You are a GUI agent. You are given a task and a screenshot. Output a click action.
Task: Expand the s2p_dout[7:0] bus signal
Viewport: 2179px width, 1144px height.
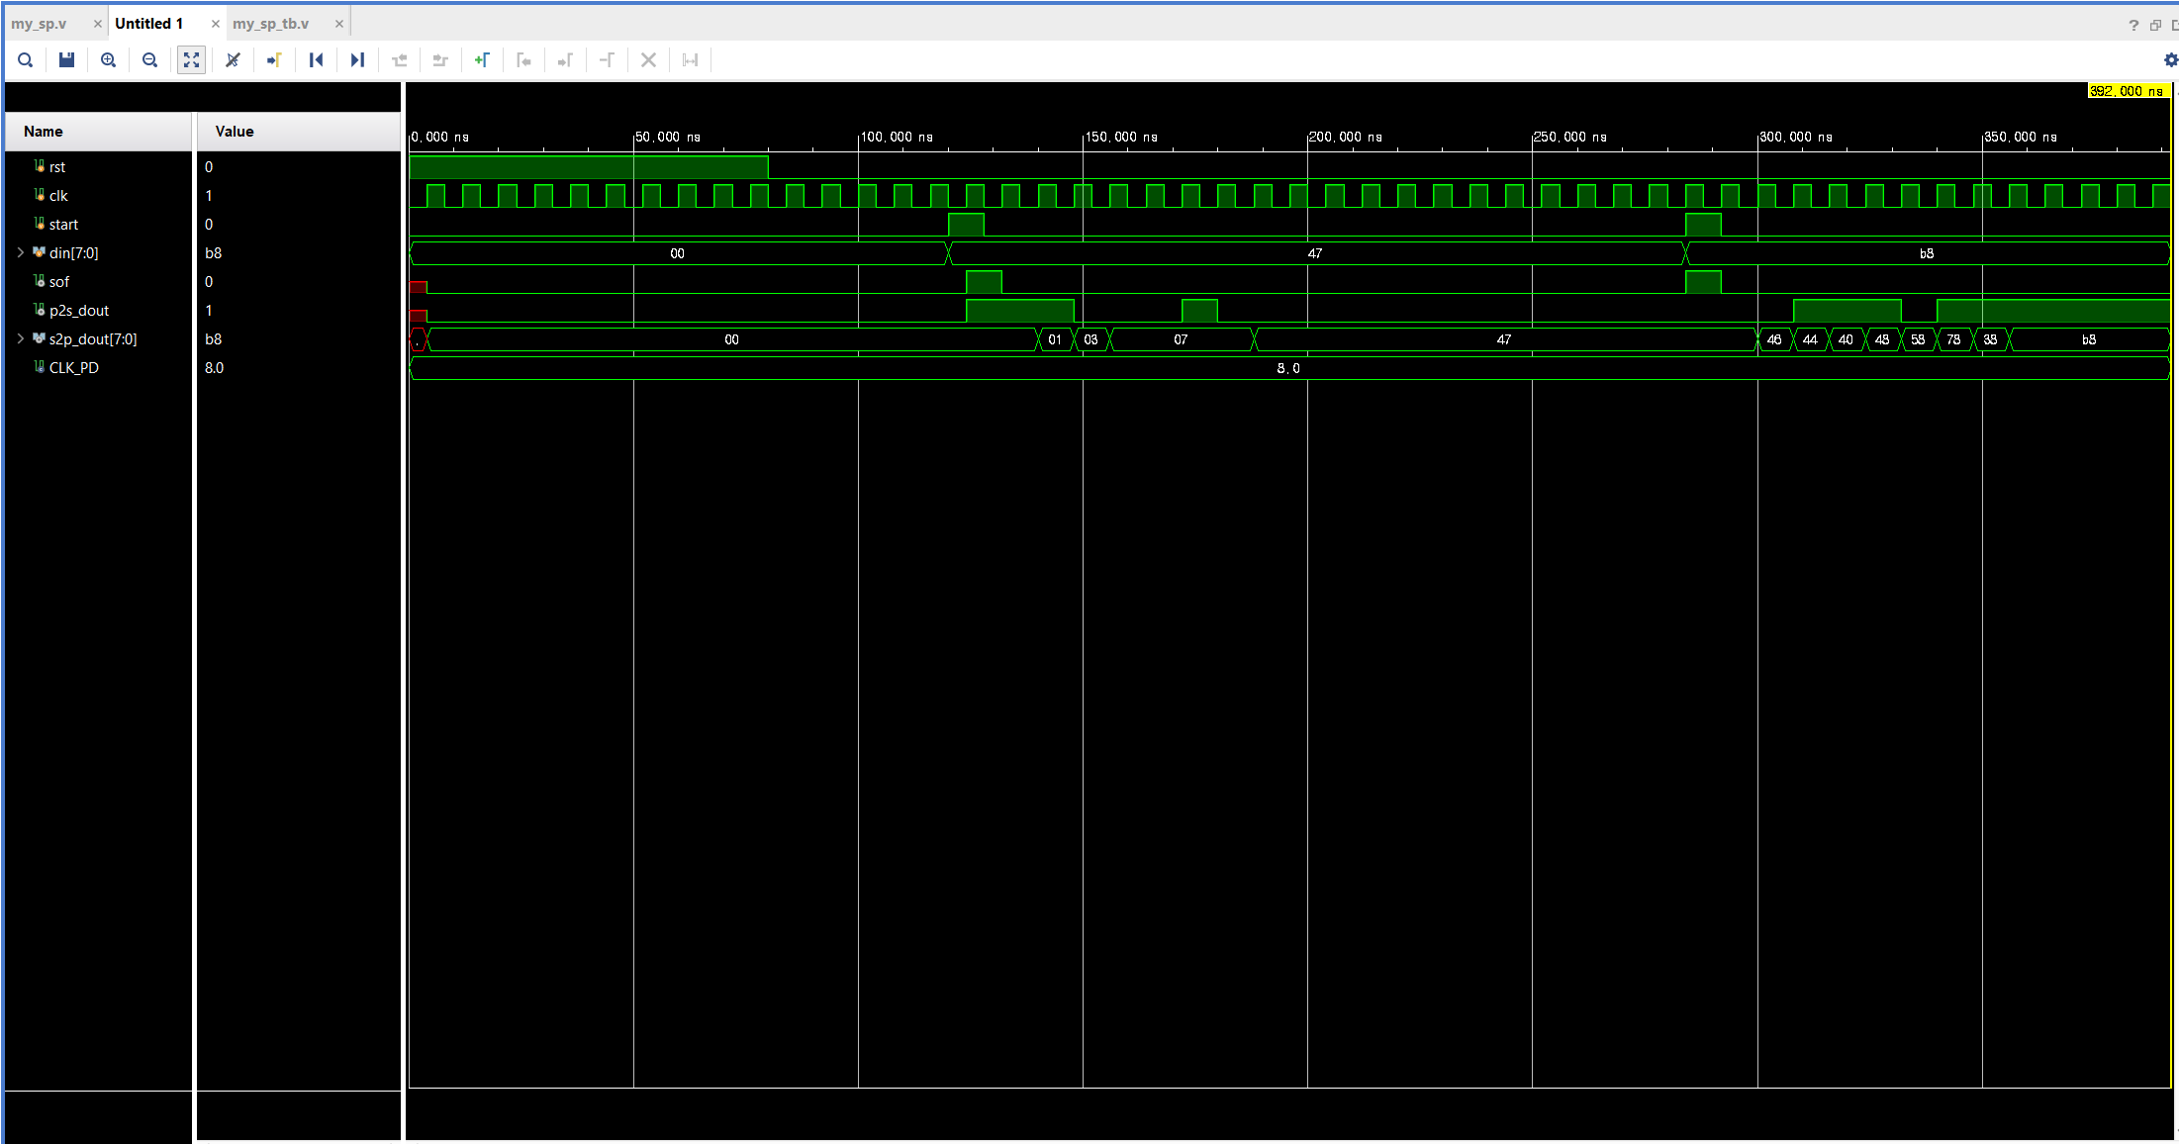coord(21,339)
